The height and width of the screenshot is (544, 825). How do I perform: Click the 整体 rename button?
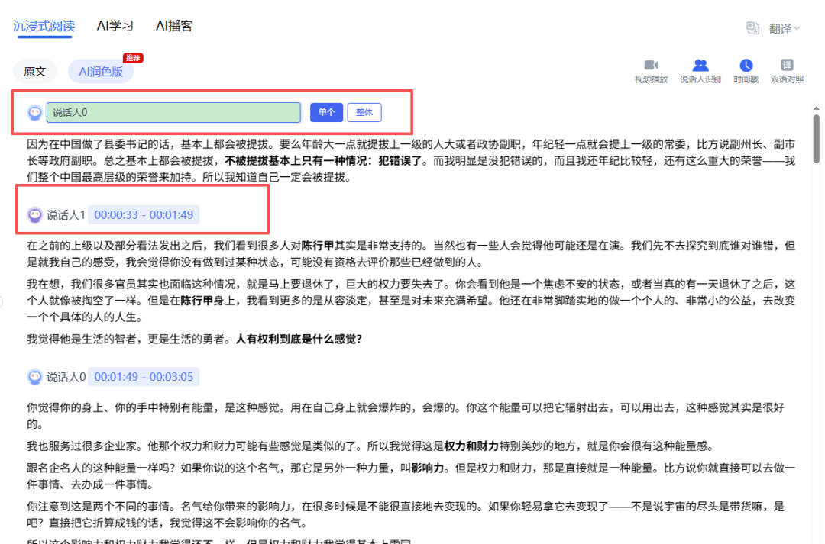(364, 112)
